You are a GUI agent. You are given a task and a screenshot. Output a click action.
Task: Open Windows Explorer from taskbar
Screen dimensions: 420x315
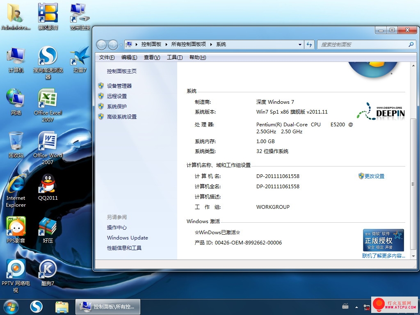[62, 307]
